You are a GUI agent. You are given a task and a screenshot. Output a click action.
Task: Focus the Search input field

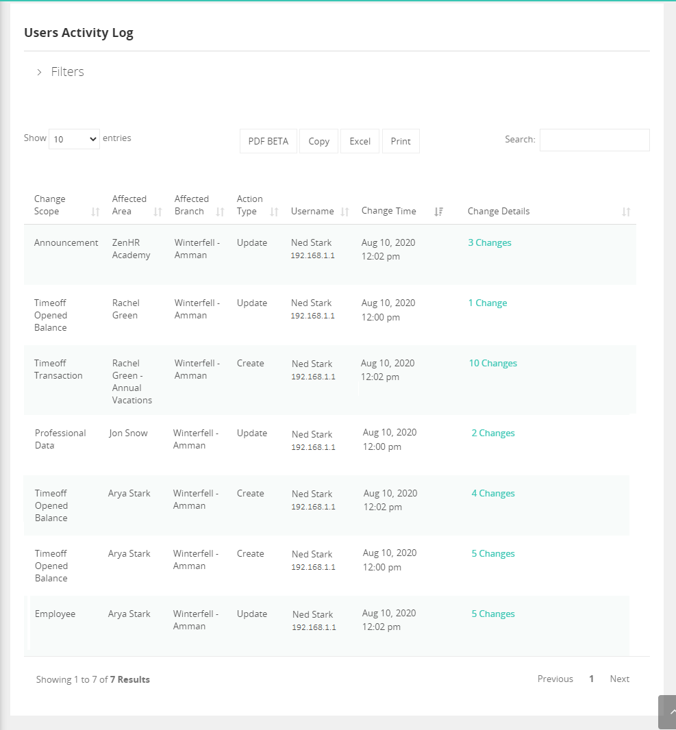click(594, 140)
